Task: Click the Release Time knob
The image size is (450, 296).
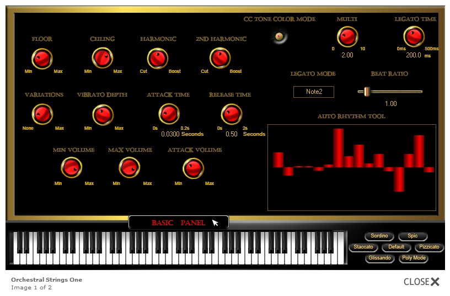Action: (x=231, y=114)
